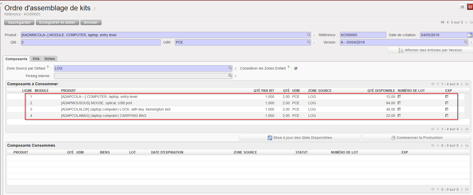Toggle the Numéro de Lot checkbox for line 1
This screenshot has height=195, width=473.
399,97
